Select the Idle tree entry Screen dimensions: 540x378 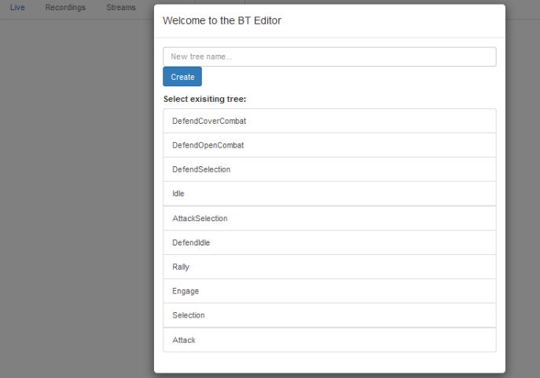click(x=329, y=194)
